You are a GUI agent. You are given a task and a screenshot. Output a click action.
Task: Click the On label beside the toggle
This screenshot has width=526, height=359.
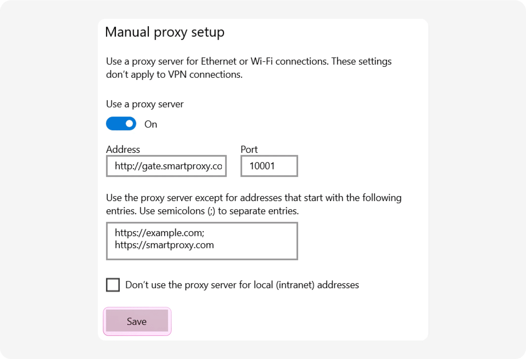[151, 124]
